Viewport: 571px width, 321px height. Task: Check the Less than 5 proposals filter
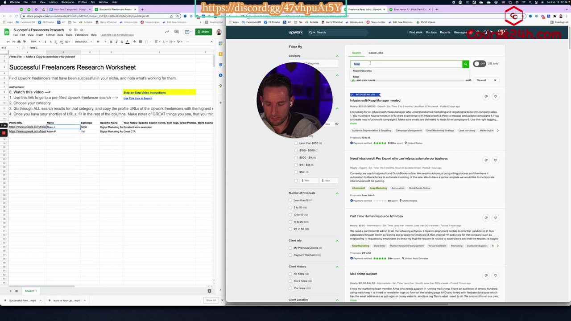pos(290,200)
